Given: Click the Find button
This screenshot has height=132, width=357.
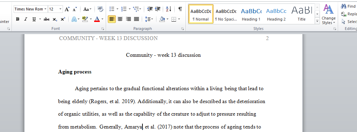Looking at the screenshot, I should pyautogui.click(x=348, y=6).
